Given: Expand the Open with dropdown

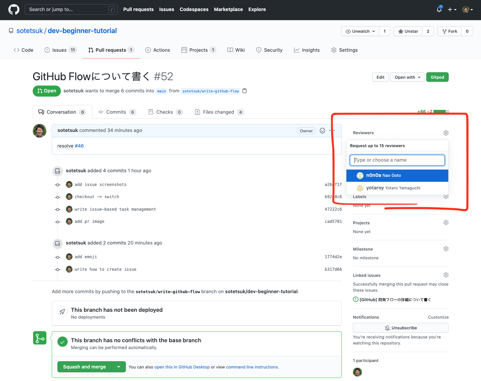Looking at the screenshot, I should pyautogui.click(x=408, y=77).
